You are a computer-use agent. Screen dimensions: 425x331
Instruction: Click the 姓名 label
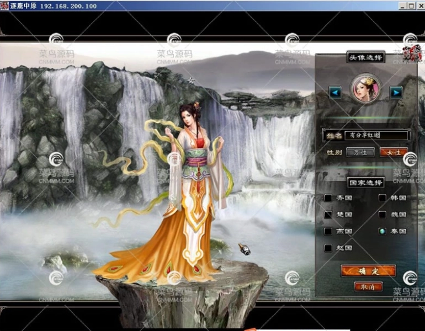point(334,135)
